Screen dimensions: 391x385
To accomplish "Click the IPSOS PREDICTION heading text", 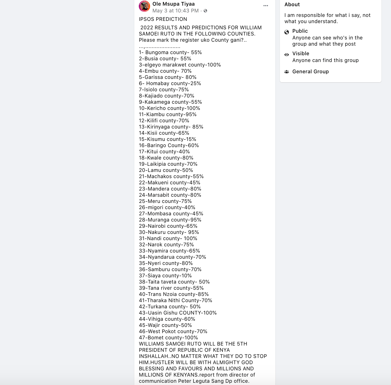I will click(x=163, y=19).
